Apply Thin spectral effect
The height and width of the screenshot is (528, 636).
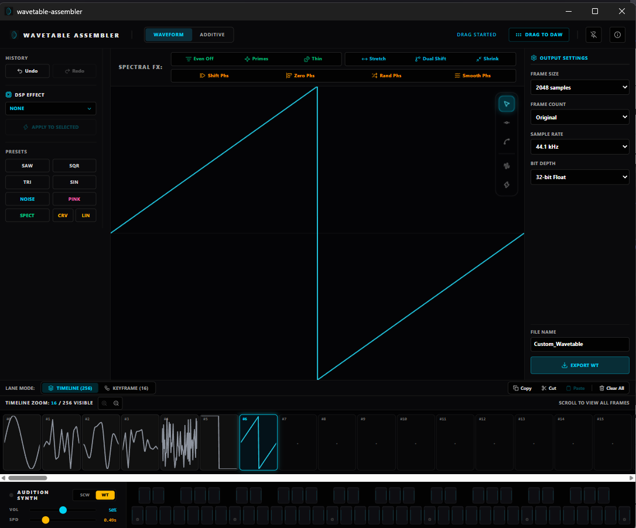click(x=313, y=59)
